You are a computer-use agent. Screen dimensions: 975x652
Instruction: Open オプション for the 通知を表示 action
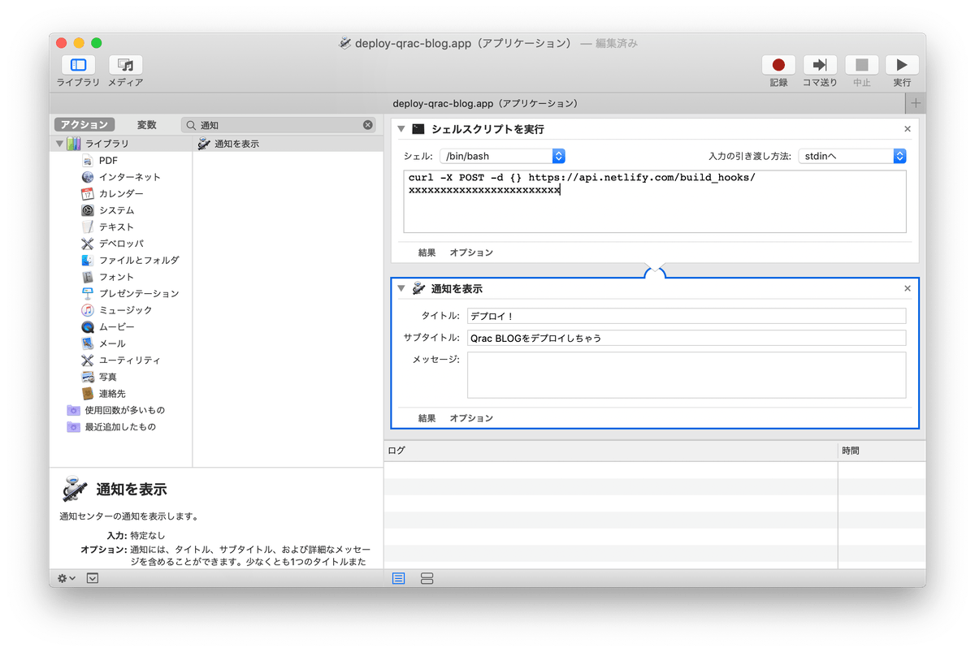point(471,417)
